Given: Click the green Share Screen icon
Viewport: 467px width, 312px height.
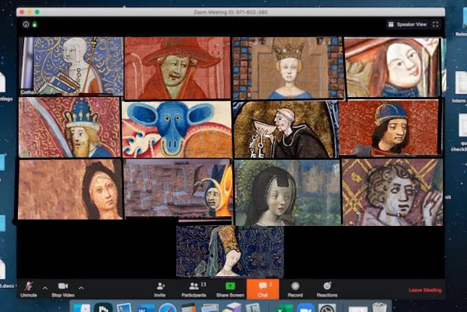Looking at the screenshot, I should click(230, 286).
